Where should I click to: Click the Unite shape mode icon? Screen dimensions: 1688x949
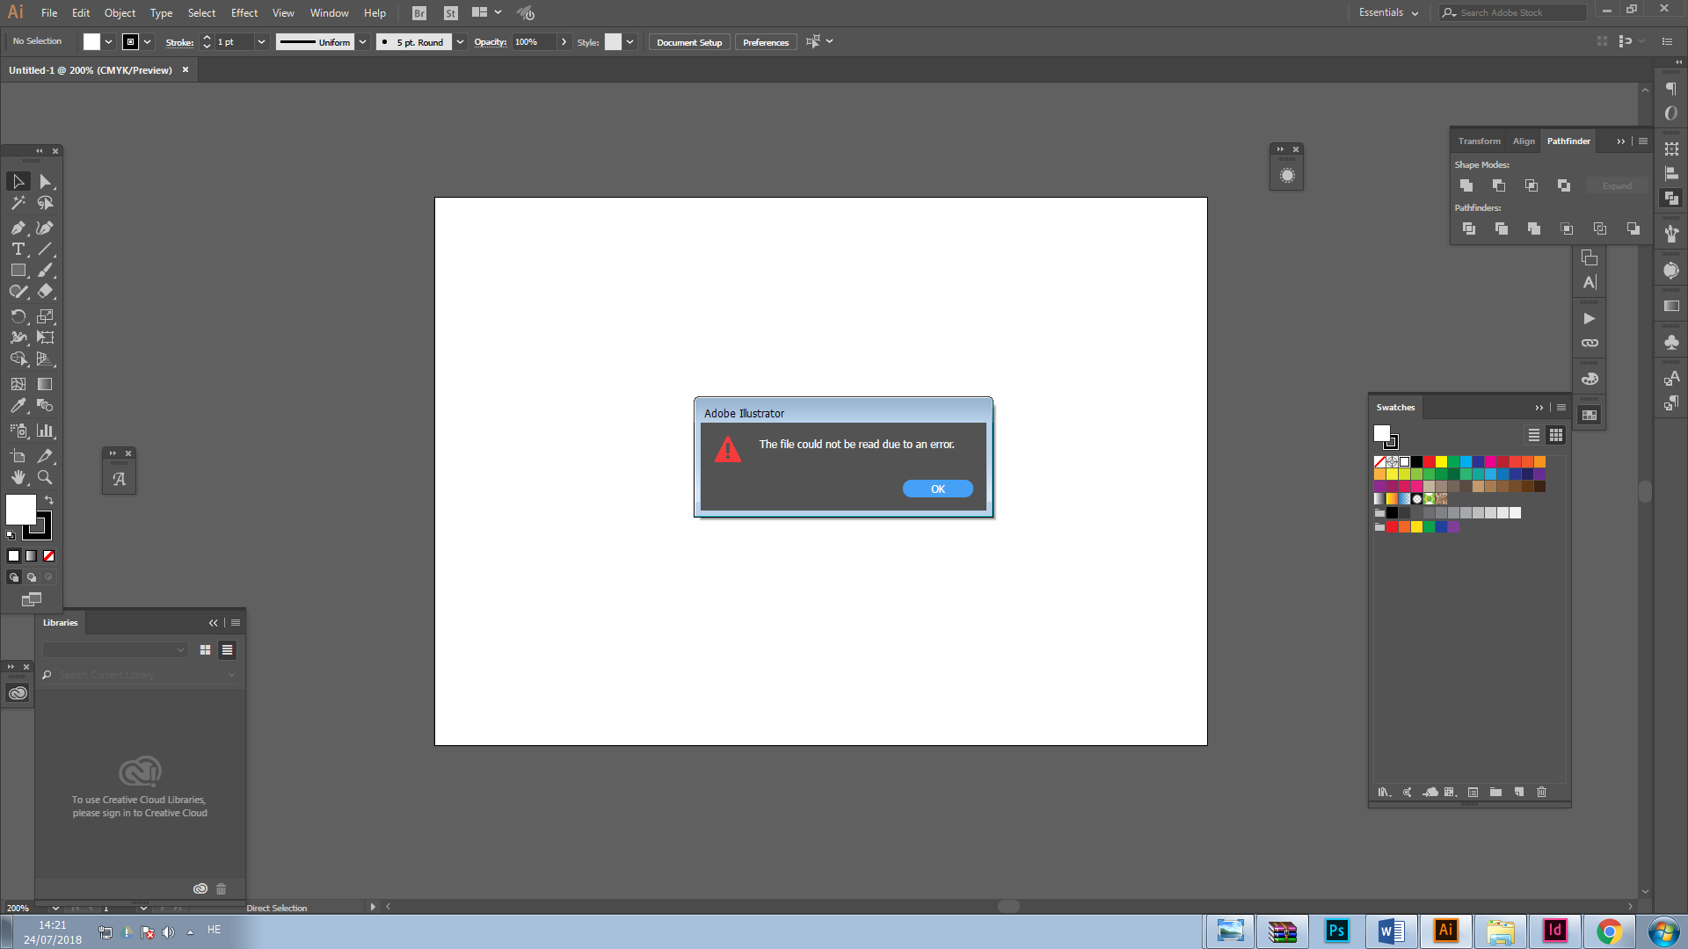click(1466, 185)
